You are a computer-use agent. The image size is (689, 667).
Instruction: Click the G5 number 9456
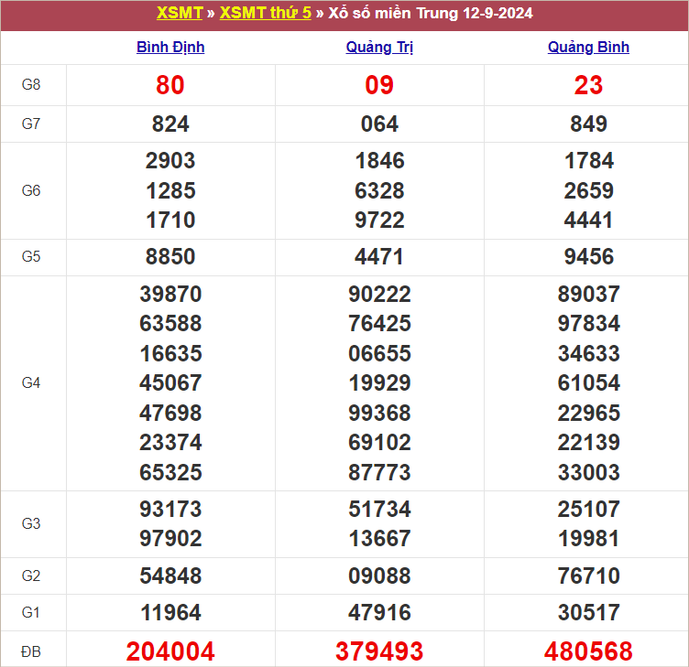click(x=588, y=256)
